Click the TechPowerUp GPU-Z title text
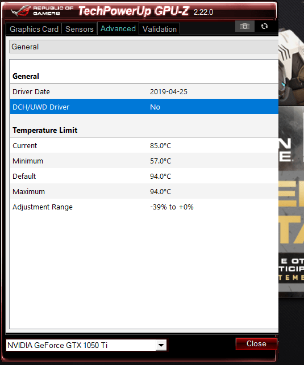This screenshot has height=365, width=304. pyautogui.click(x=134, y=11)
